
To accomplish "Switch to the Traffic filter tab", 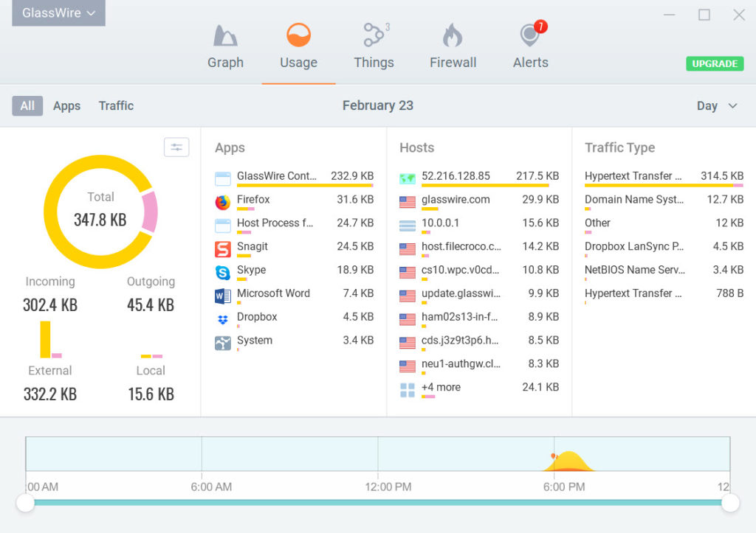I will 116,106.
